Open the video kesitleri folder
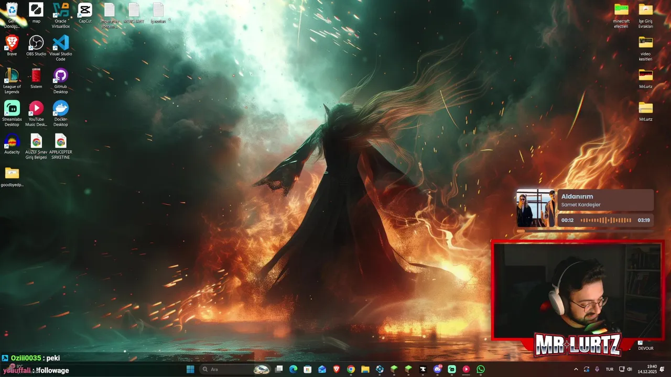This screenshot has width=671, height=377. [646, 48]
